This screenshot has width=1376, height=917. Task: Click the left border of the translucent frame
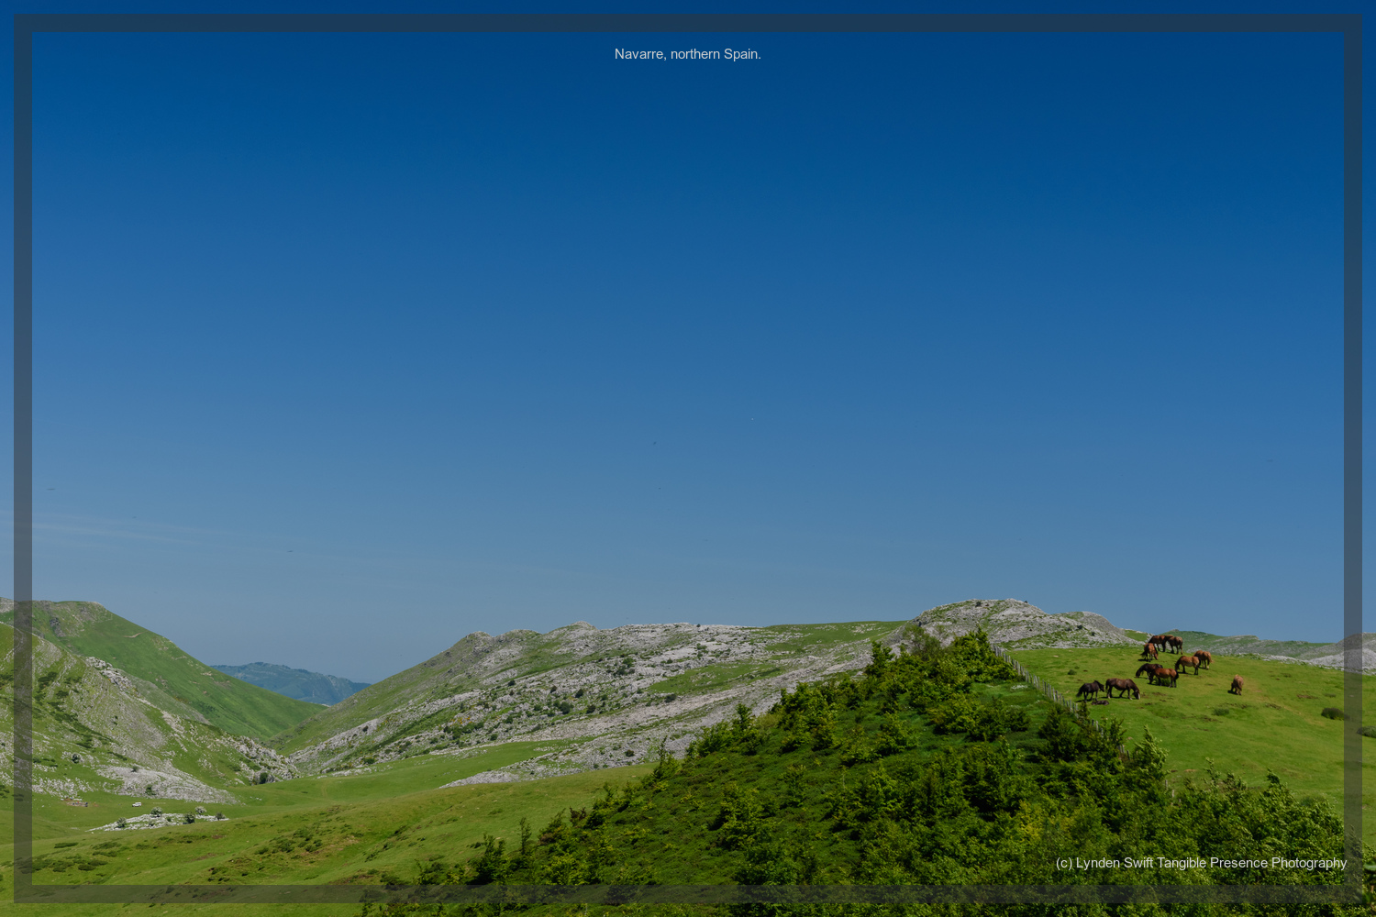23,458
